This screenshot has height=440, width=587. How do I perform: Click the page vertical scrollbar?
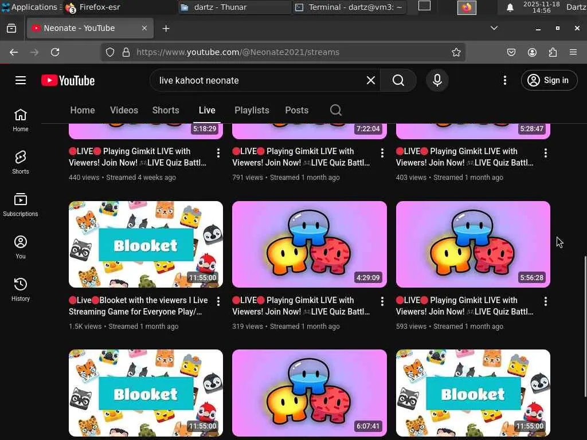point(585,326)
